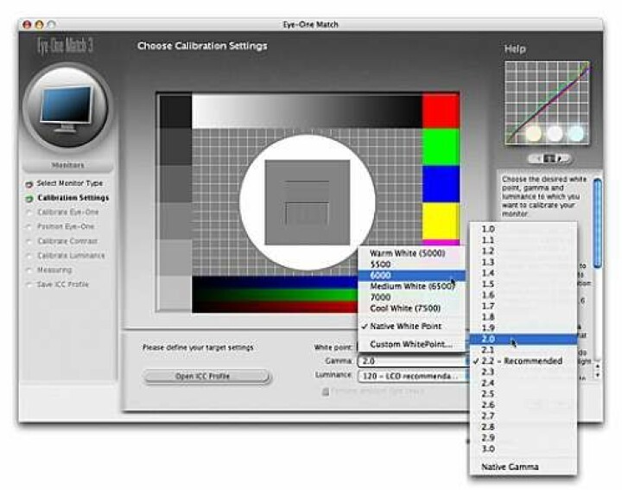Click the warm white circle in help graph
This screenshot has width=622, height=490.
[x=534, y=133]
